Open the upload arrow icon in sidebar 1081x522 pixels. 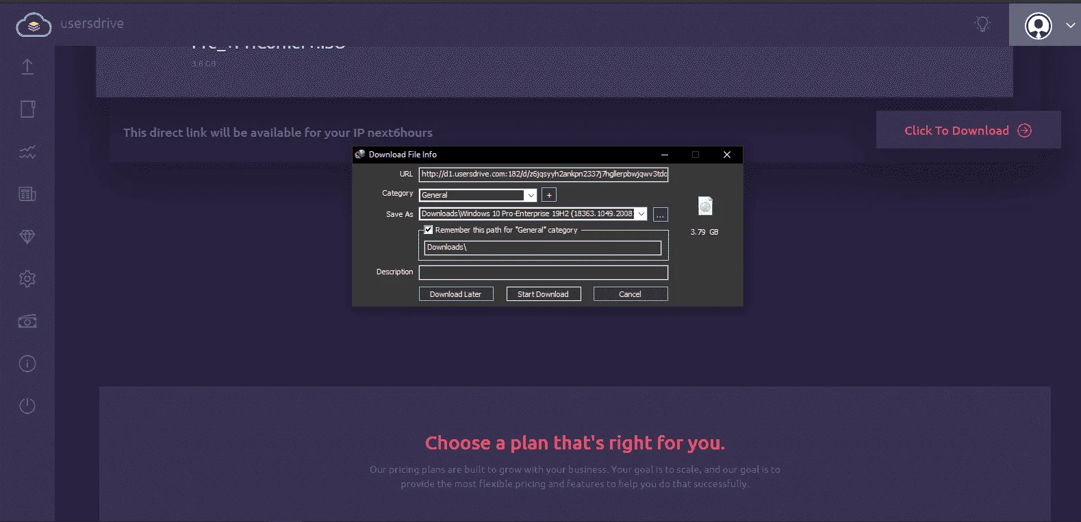coord(27,66)
